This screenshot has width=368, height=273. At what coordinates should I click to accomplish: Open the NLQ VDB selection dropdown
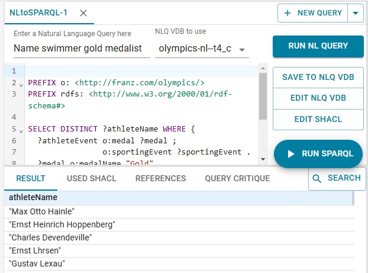click(x=202, y=49)
